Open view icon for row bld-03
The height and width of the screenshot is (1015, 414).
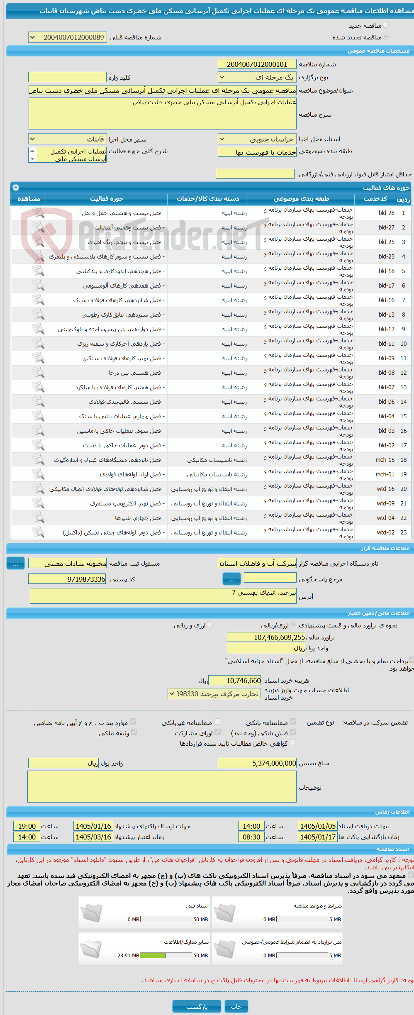pos(38,431)
